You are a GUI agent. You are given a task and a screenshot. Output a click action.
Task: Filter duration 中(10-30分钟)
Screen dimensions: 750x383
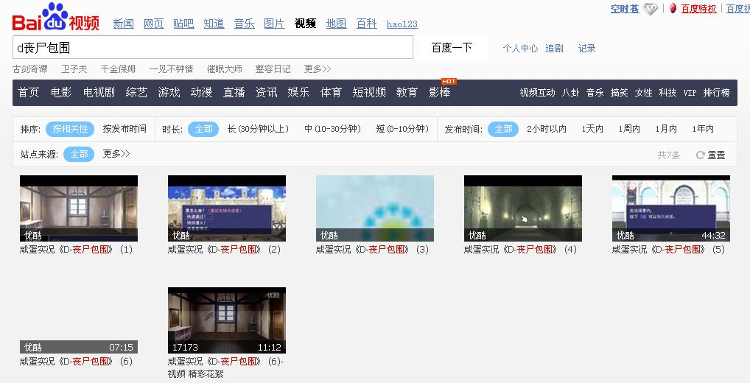(x=332, y=129)
